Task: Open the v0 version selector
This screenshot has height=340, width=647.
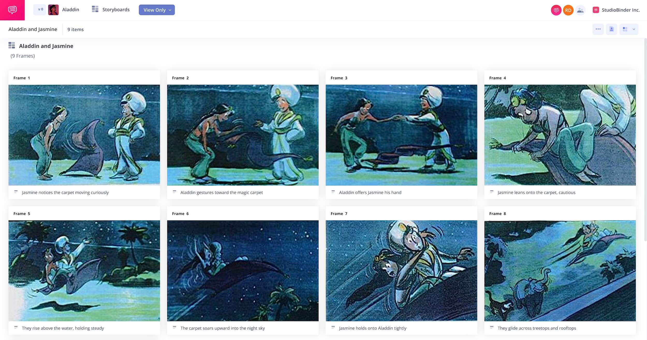Action: pyautogui.click(x=40, y=10)
